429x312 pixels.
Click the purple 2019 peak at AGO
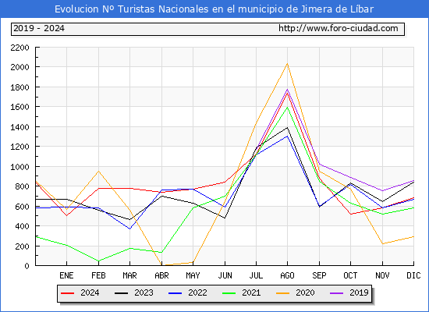click(287, 89)
